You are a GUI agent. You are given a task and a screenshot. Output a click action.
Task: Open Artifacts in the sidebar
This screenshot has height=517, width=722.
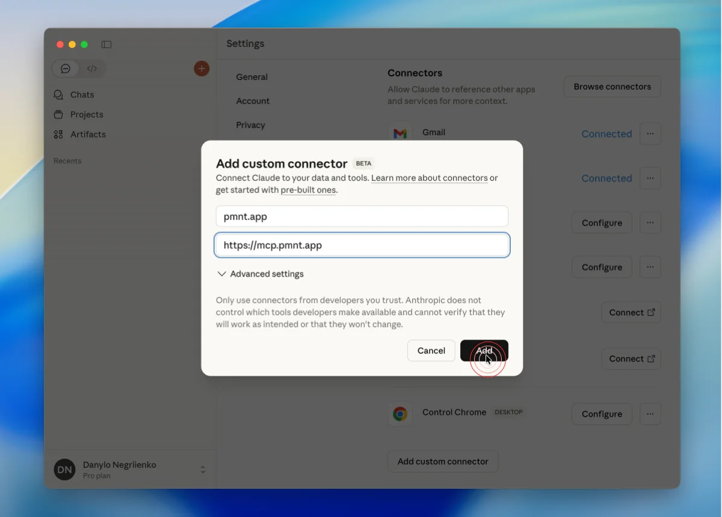pos(88,134)
